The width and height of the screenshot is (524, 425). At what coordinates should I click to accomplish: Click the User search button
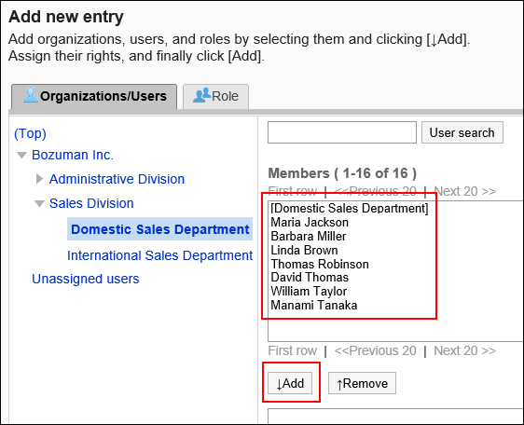coord(462,132)
